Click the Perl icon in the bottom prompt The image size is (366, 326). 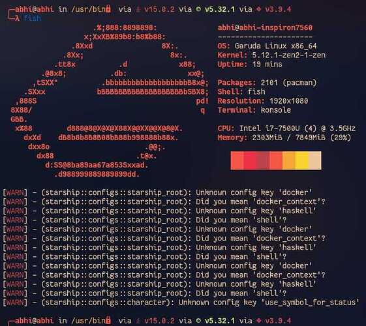pyautogui.click(x=198, y=320)
